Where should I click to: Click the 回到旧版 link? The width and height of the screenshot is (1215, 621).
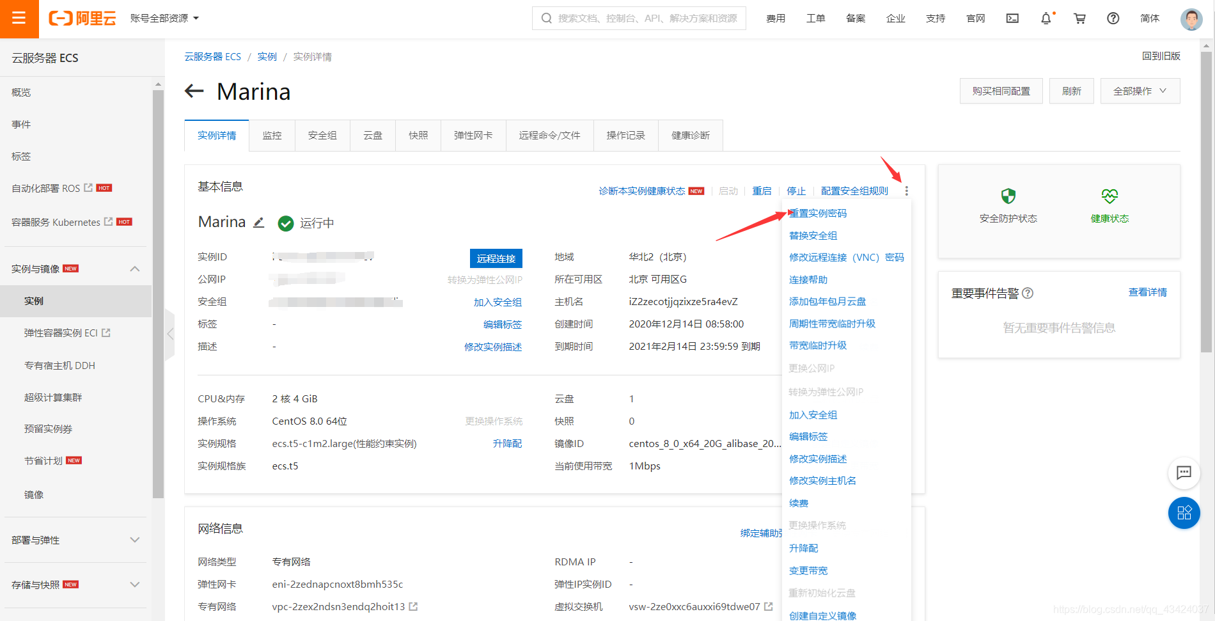pos(1161,56)
